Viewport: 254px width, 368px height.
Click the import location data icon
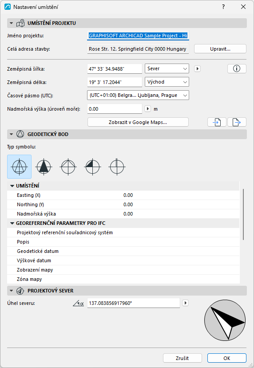(x=217, y=122)
